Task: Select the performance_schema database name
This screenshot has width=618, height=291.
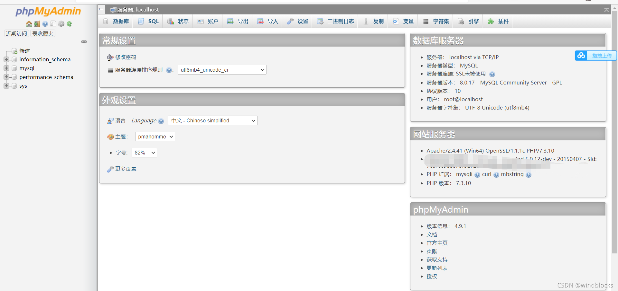Action: pyautogui.click(x=46, y=77)
